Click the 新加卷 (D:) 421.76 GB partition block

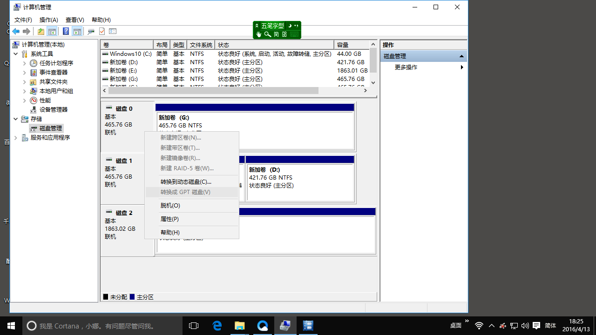[x=300, y=178]
